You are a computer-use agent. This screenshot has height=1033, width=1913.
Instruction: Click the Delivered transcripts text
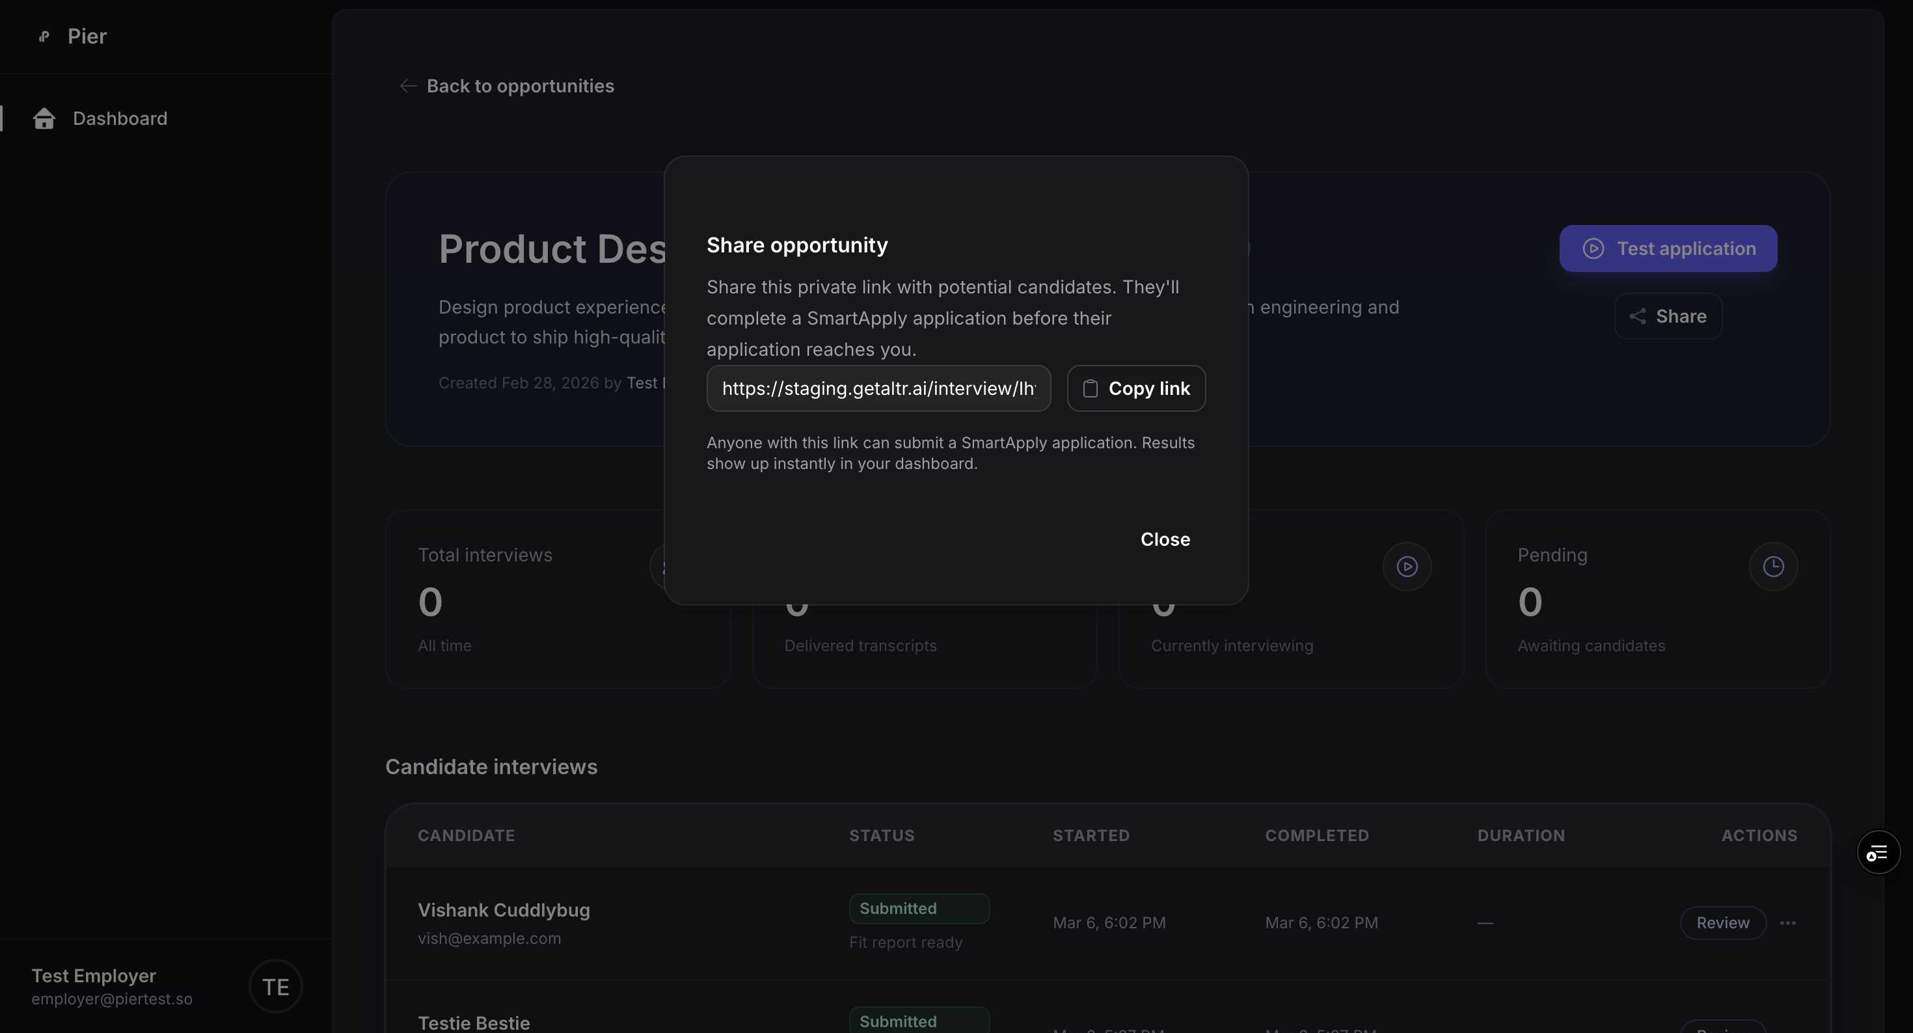pyautogui.click(x=861, y=646)
